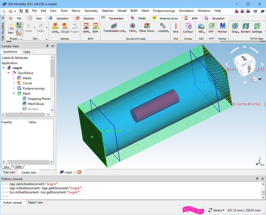
Task: Open the Postprocessings menu
Action: point(164,11)
